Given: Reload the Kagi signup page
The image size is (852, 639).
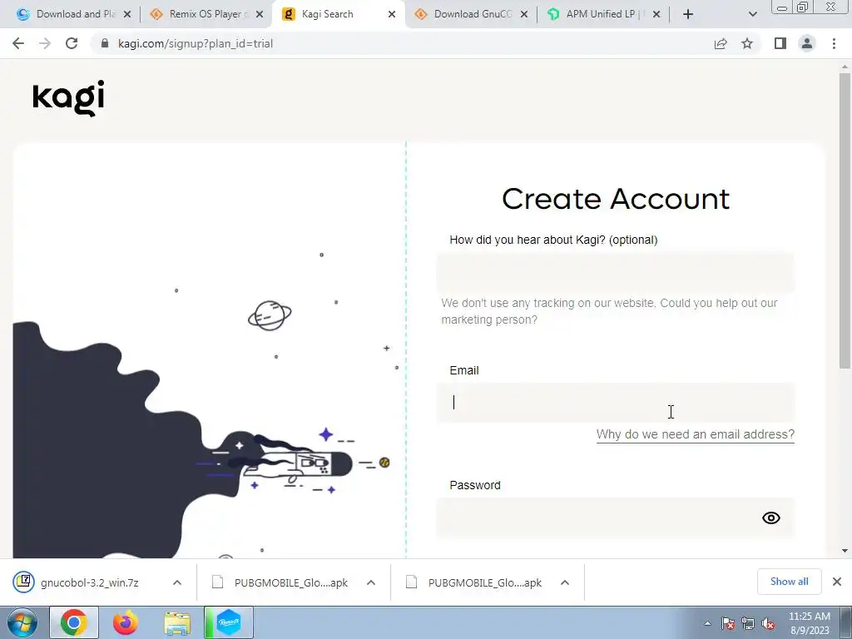Looking at the screenshot, I should click(x=72, y=43).
